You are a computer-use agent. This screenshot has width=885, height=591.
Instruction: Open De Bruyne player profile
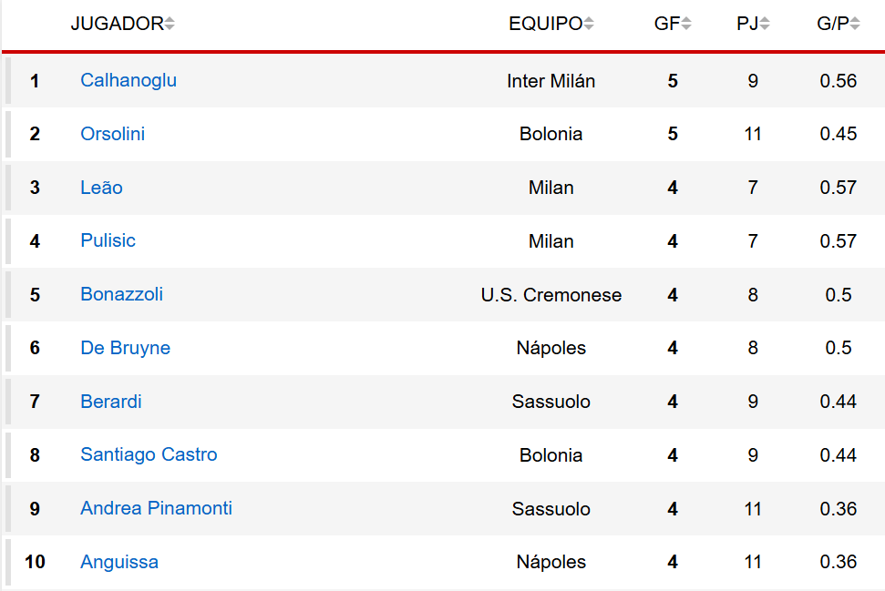(125, 348)
